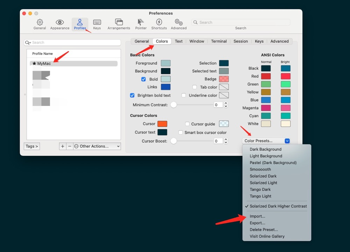Viewport: 350px width, 252px height.
Task: Click the Tags disclosure button
Action: point(31,146)
